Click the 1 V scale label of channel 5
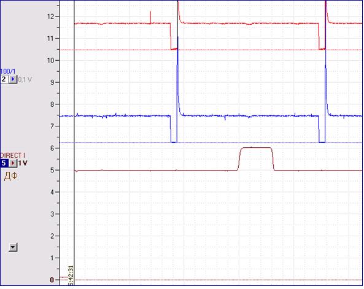Viewport: 364px width, 289px height. coord(23,163)
